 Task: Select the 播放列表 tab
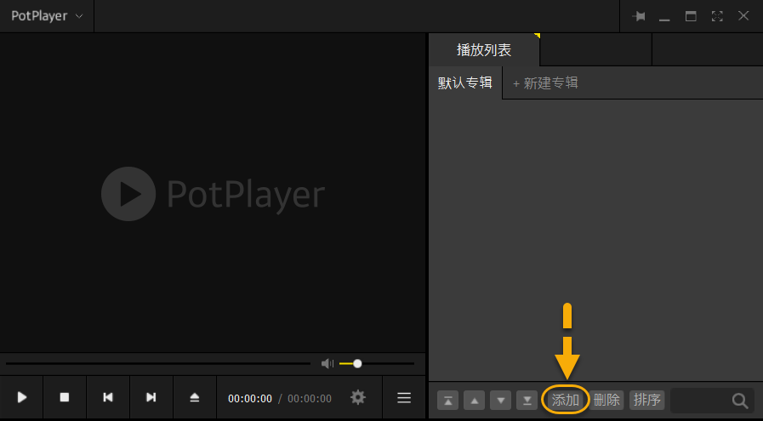[x=484, y=49]
